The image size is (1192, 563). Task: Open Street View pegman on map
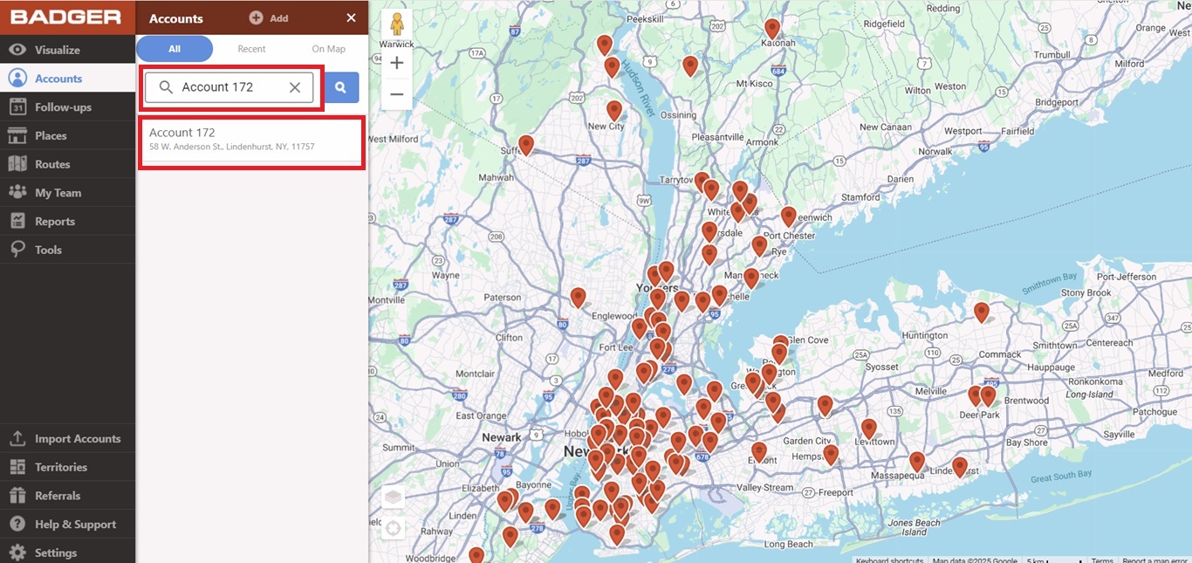397,24
